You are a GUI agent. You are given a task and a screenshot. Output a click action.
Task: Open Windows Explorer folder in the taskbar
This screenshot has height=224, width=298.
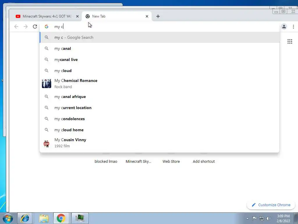(44, 218)
